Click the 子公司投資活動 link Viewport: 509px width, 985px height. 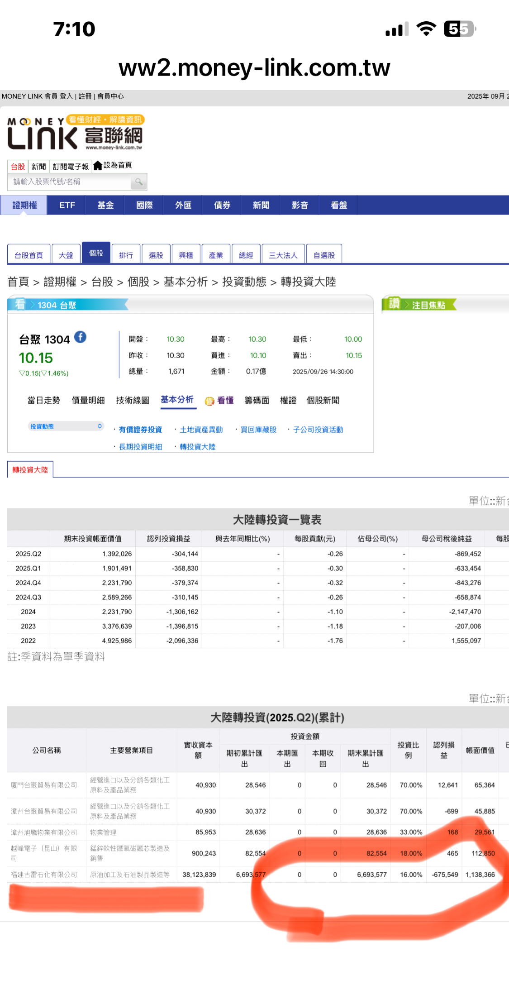318,430
